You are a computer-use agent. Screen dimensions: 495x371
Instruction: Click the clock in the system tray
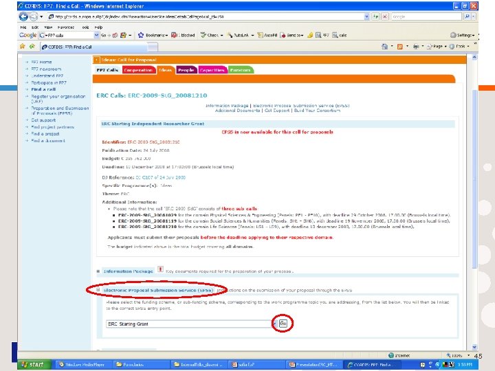click(x=465, y=365)
